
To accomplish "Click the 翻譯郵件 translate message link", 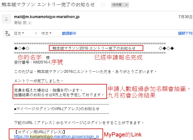I will click(69, 33).
